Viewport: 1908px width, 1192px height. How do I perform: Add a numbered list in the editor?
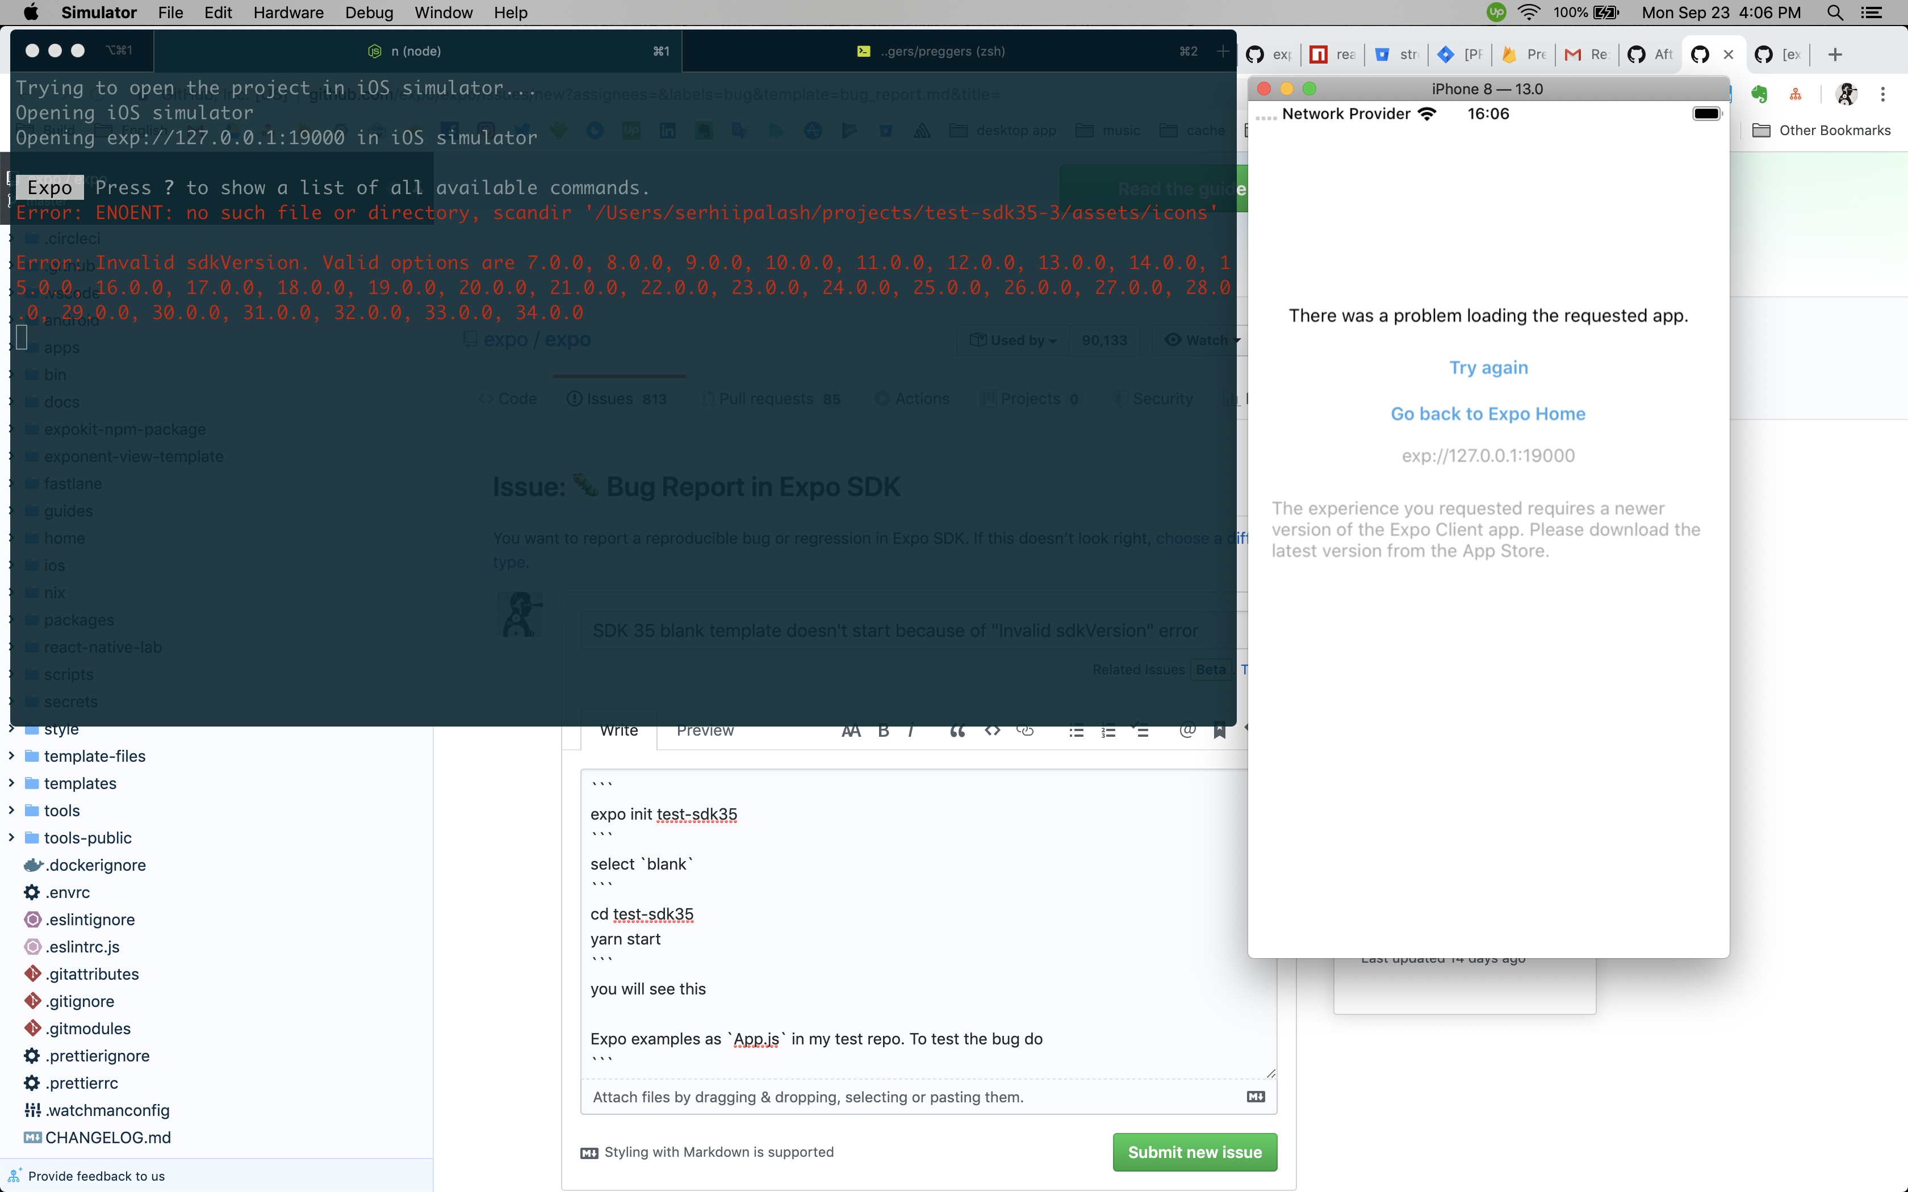coord(1108,731)
